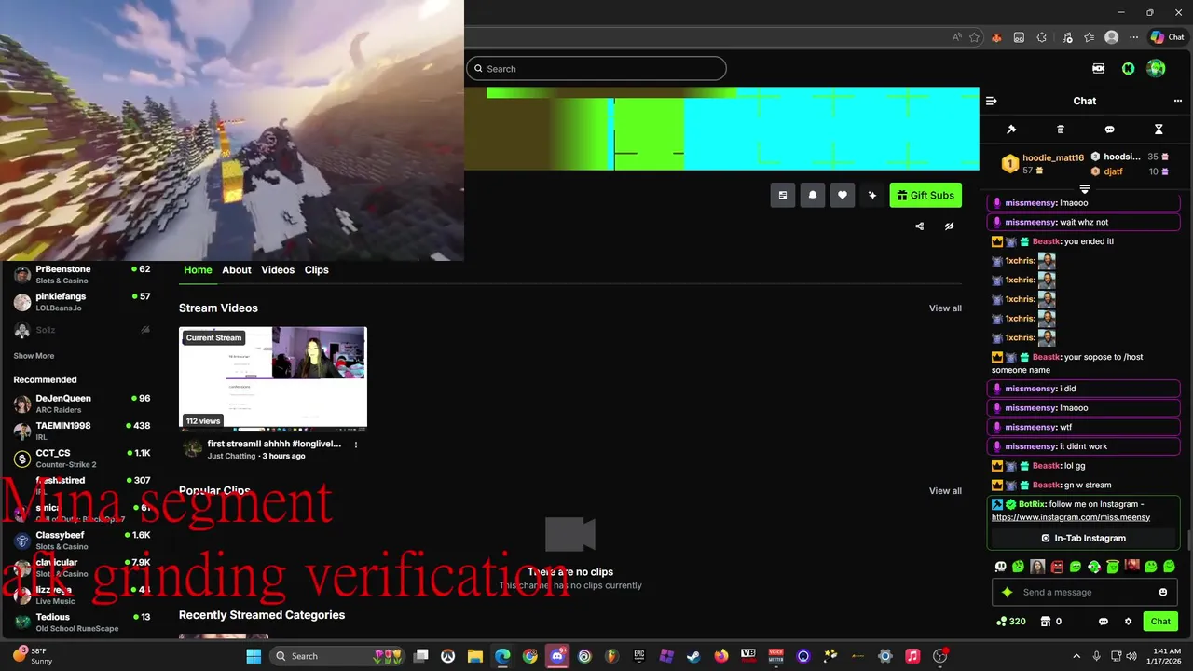Collapse the chat panel with arrow icon
1193x671 pixels.
click(x=992, y=101)
